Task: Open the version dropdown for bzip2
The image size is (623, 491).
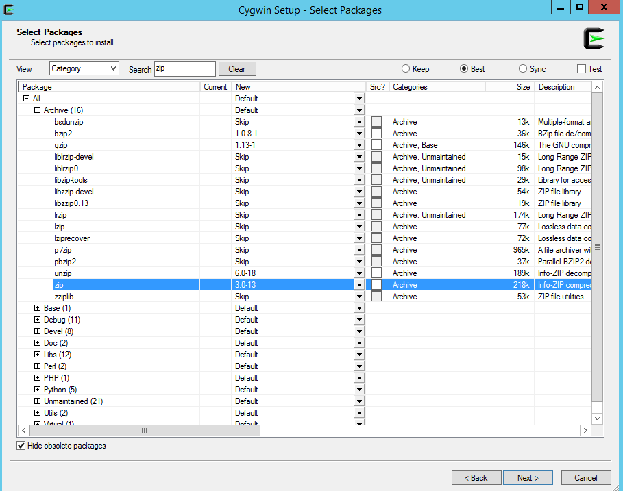Action: (x=359, y=133)
